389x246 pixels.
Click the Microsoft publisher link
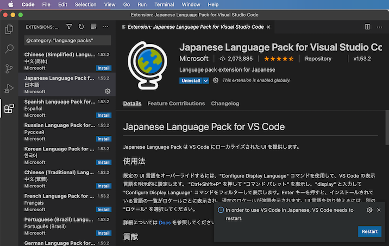[x=194, y=59]
